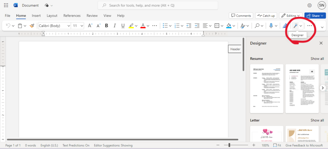Close the Designer panel
328x149 pixels.
click(x=321, y=43)
